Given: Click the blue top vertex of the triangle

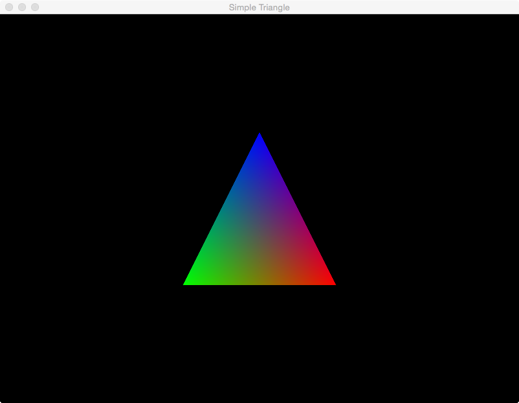Looking at the screenshot, I should pos(259,137).
